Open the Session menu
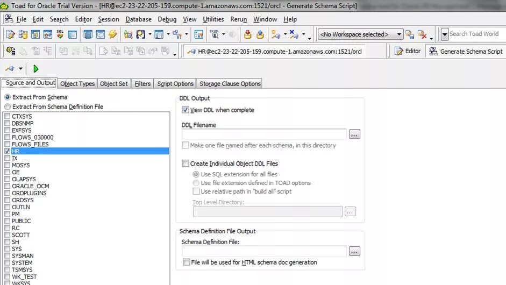This screenshot has height=285, width=506. tap(109, 19)
